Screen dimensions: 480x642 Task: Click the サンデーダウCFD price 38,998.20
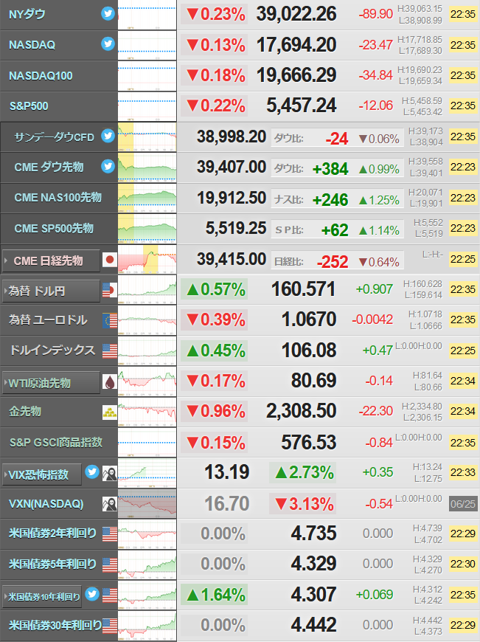232,137
